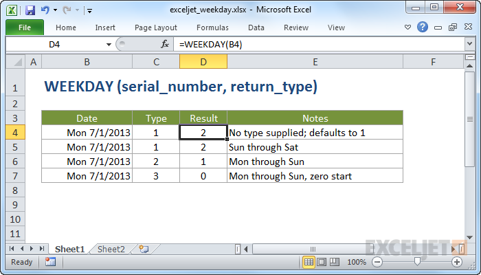Select the active Result cell D4

203,133
